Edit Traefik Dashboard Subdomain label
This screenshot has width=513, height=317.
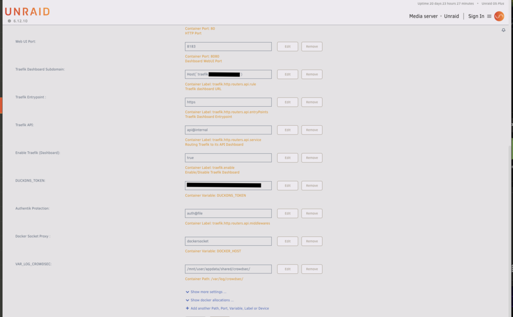pos(288,74)
